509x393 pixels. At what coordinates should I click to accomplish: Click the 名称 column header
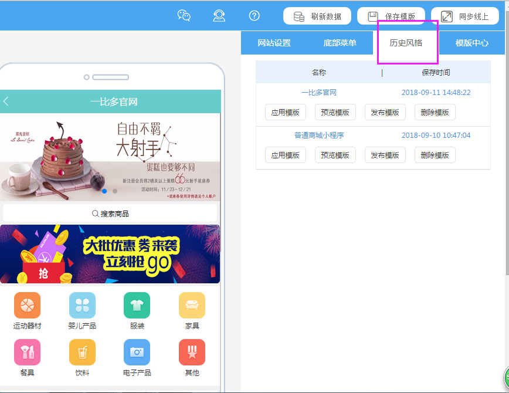pos(319,72)
